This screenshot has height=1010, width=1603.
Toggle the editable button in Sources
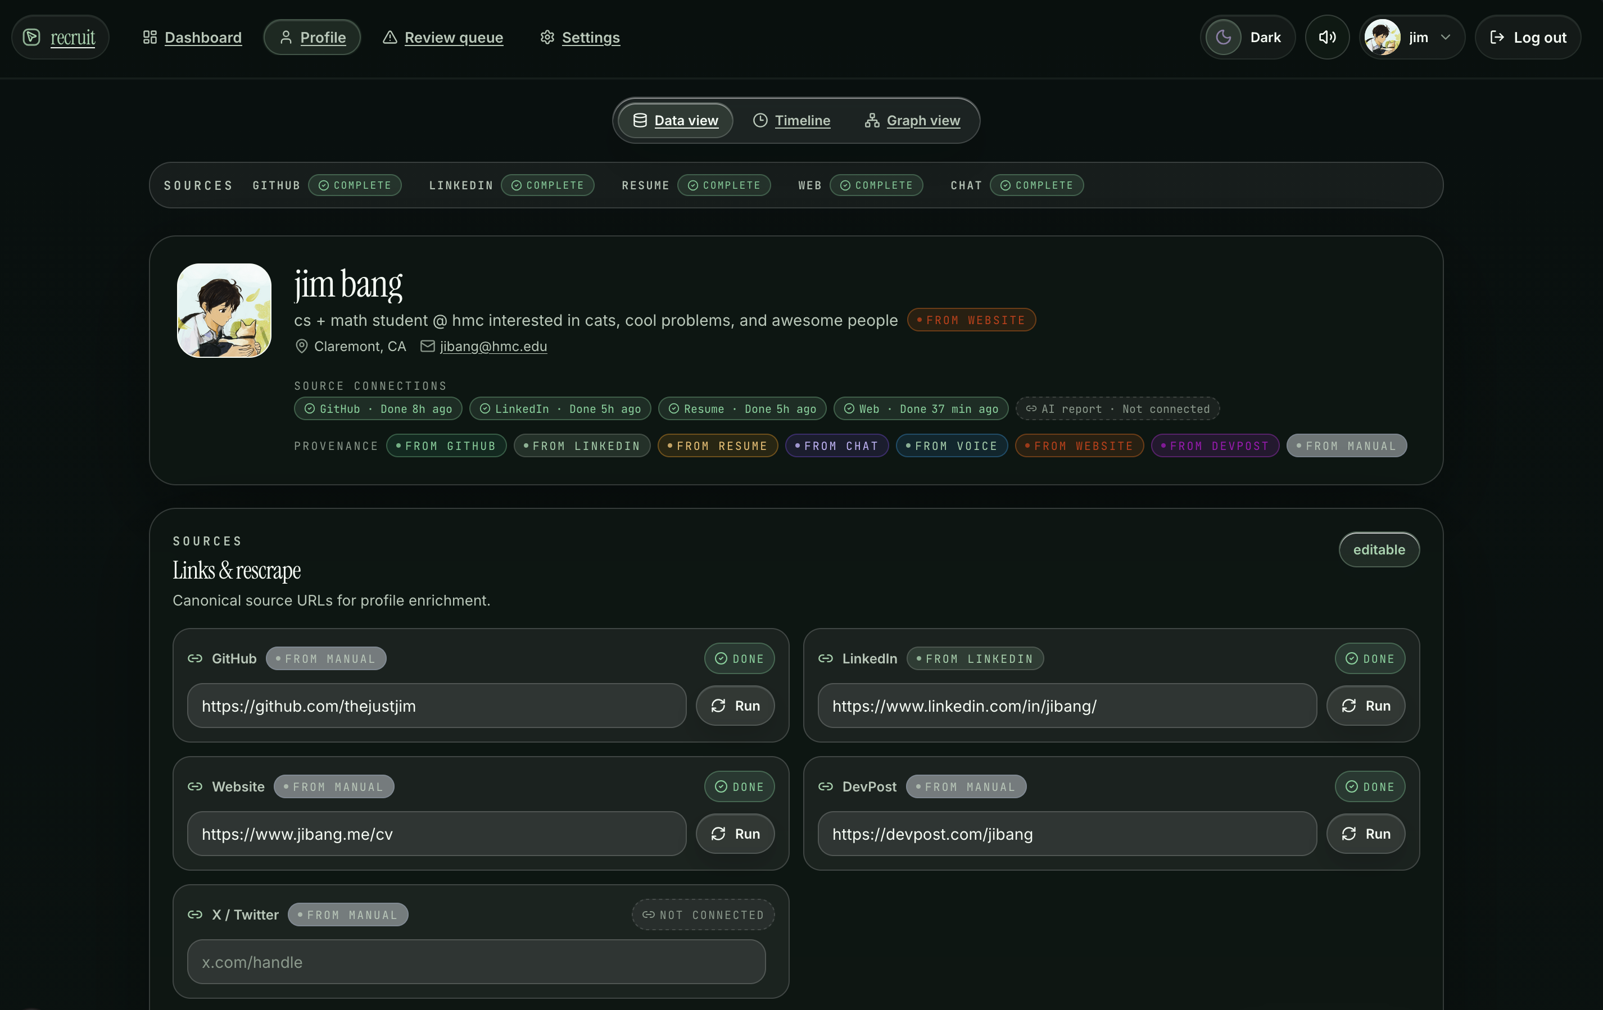1379,549
